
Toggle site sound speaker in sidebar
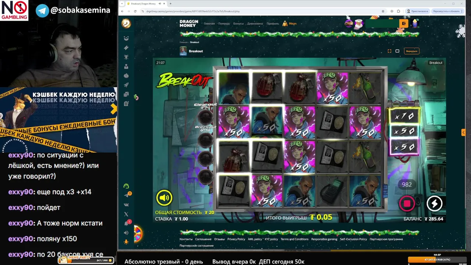pyautogui.click(x=126, y=233)
